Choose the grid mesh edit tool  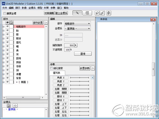click(x=87, y=13)
